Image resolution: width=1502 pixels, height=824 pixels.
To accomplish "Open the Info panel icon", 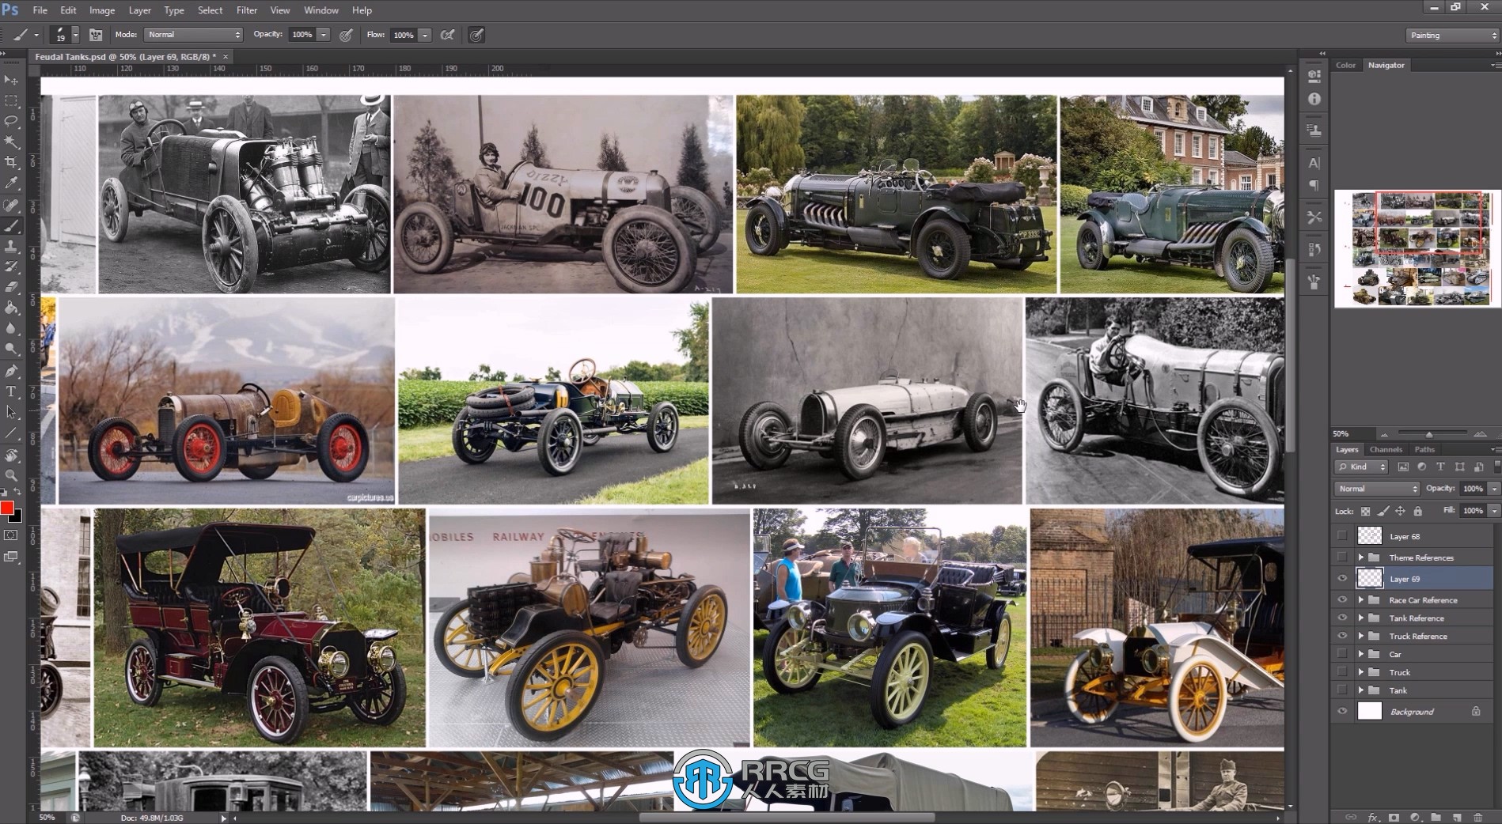I will (1314, 99).
